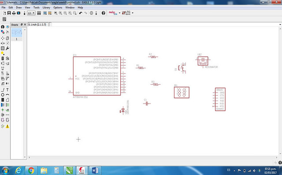Click the Grid settings icon
The height and width of the screenshot is (175, 282).
pos(4,19)
